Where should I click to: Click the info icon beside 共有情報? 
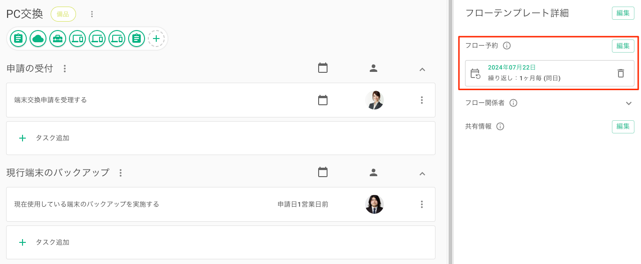tap(500, 126)
